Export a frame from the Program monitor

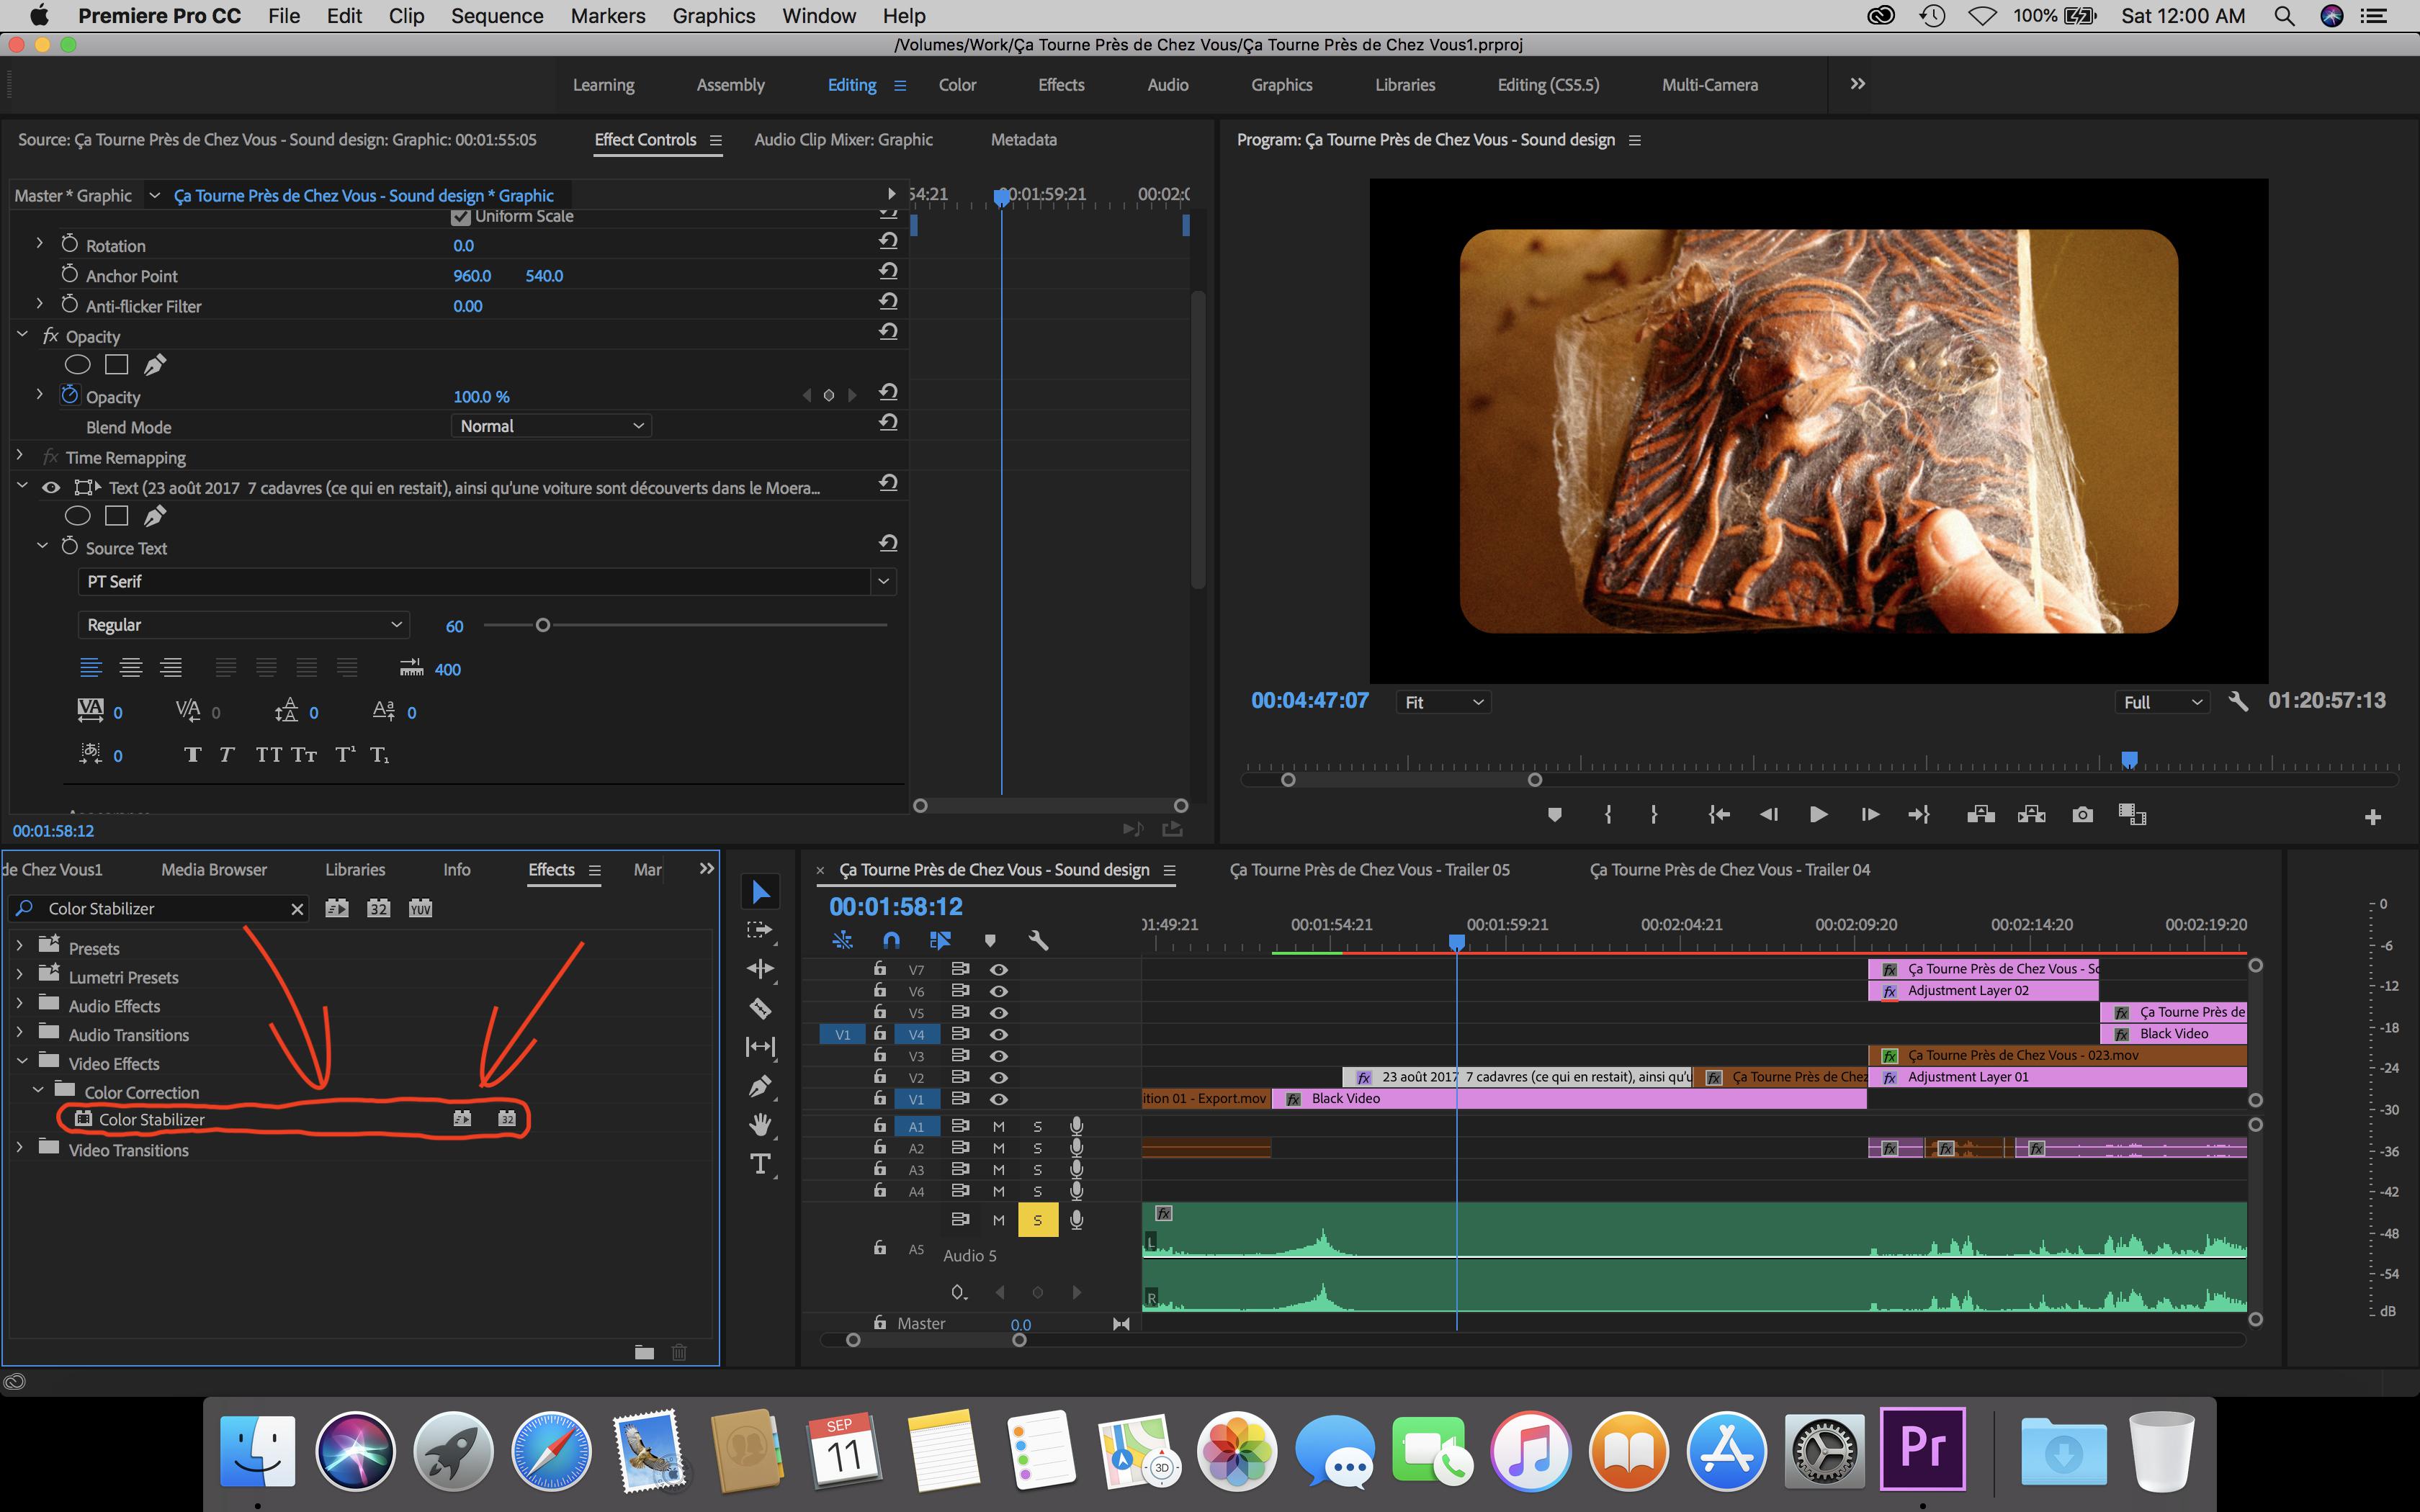(2083, 814)
